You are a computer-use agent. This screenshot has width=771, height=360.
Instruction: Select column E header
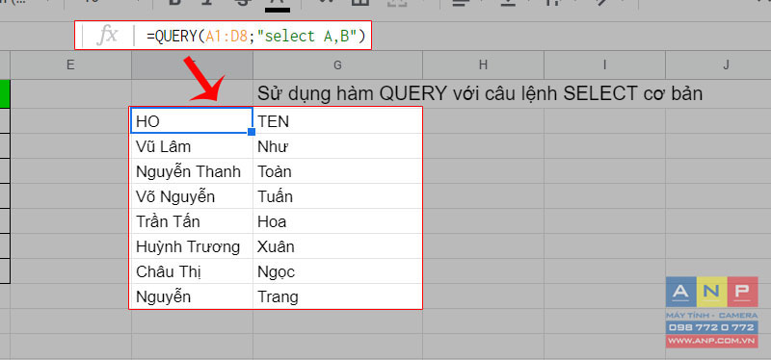click(70, 64)
